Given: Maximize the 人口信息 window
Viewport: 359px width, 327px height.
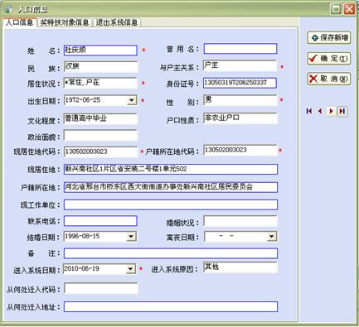Looking at the screenshot, I should tap(336, 9).
